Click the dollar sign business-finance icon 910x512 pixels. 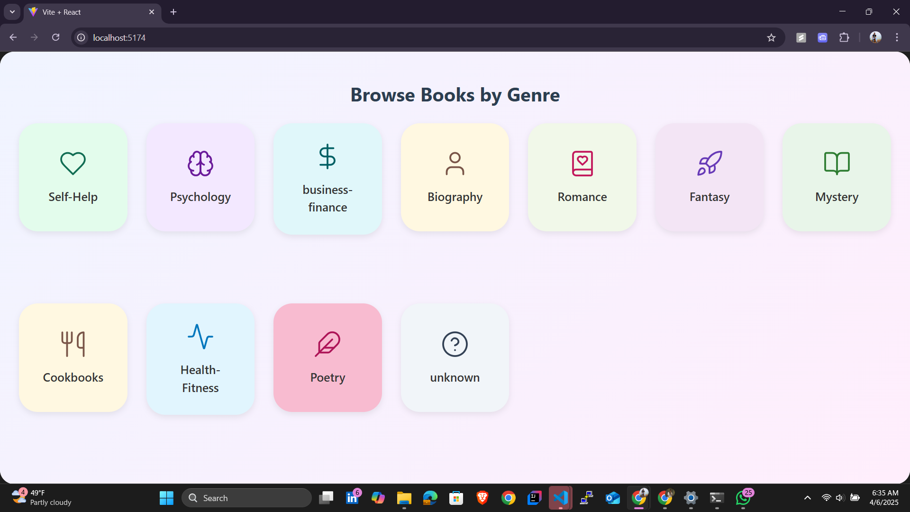click(x=328, y=156)
